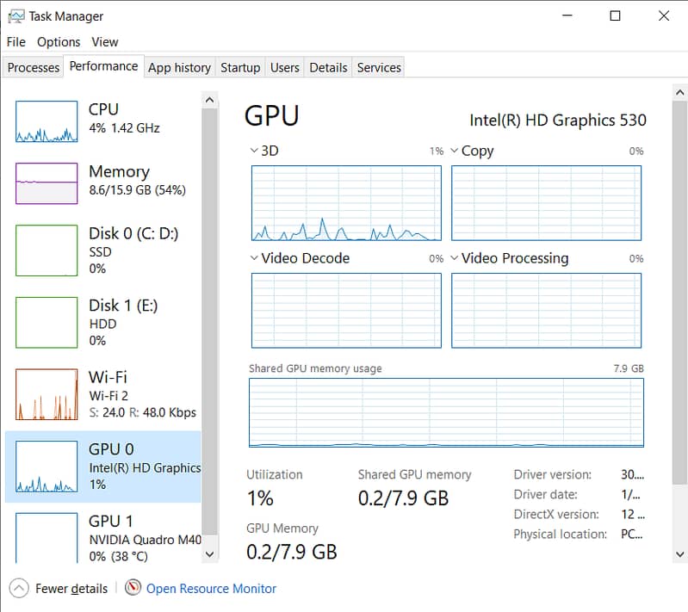Open the Video Decode engine dropdown
The height and width of the screenshot is (612, 688).
click(x=254, y=258)
